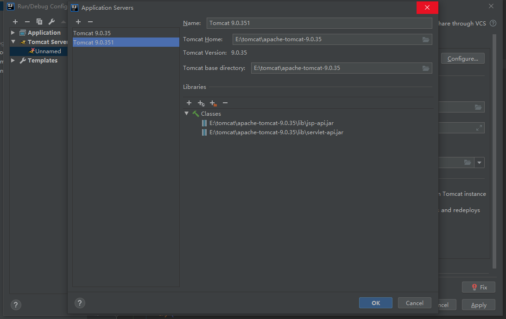Click the Classes hammer icon
The image size is (506, 319).
tap(196, 113)
